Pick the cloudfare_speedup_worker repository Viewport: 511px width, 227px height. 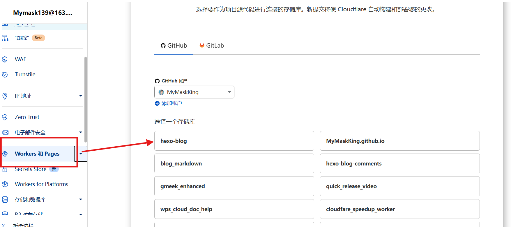tap(399, 209)
